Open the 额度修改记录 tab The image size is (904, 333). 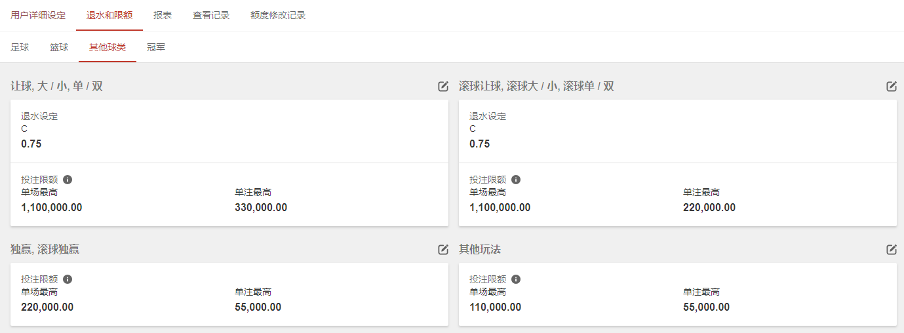(278, 15)
